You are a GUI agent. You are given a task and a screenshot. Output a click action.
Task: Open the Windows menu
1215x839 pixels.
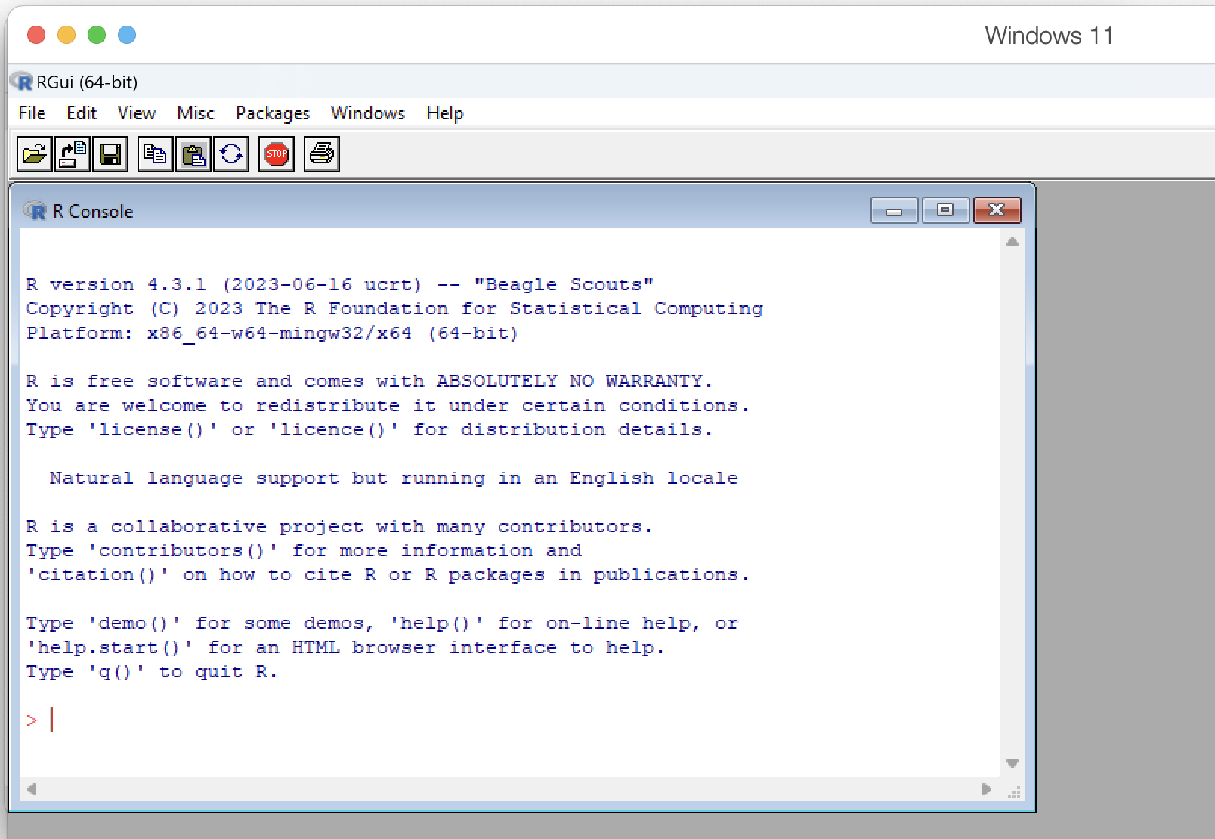coord(368,113)
